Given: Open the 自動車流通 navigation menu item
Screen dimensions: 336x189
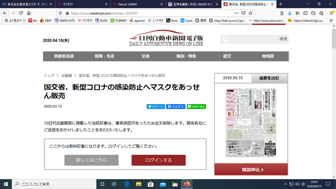Looking at the screenshot, I should point(64,56).
